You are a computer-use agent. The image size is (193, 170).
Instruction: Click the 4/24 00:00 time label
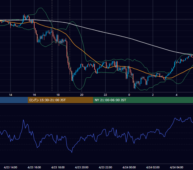click(x=129, y=167)
